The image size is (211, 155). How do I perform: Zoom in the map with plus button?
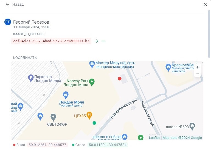tap(197, 67)
